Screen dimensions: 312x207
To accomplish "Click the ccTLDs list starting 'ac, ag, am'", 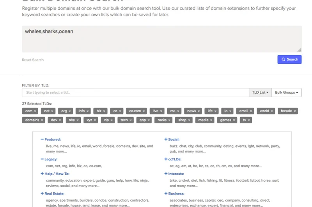I will click(216, 166).
